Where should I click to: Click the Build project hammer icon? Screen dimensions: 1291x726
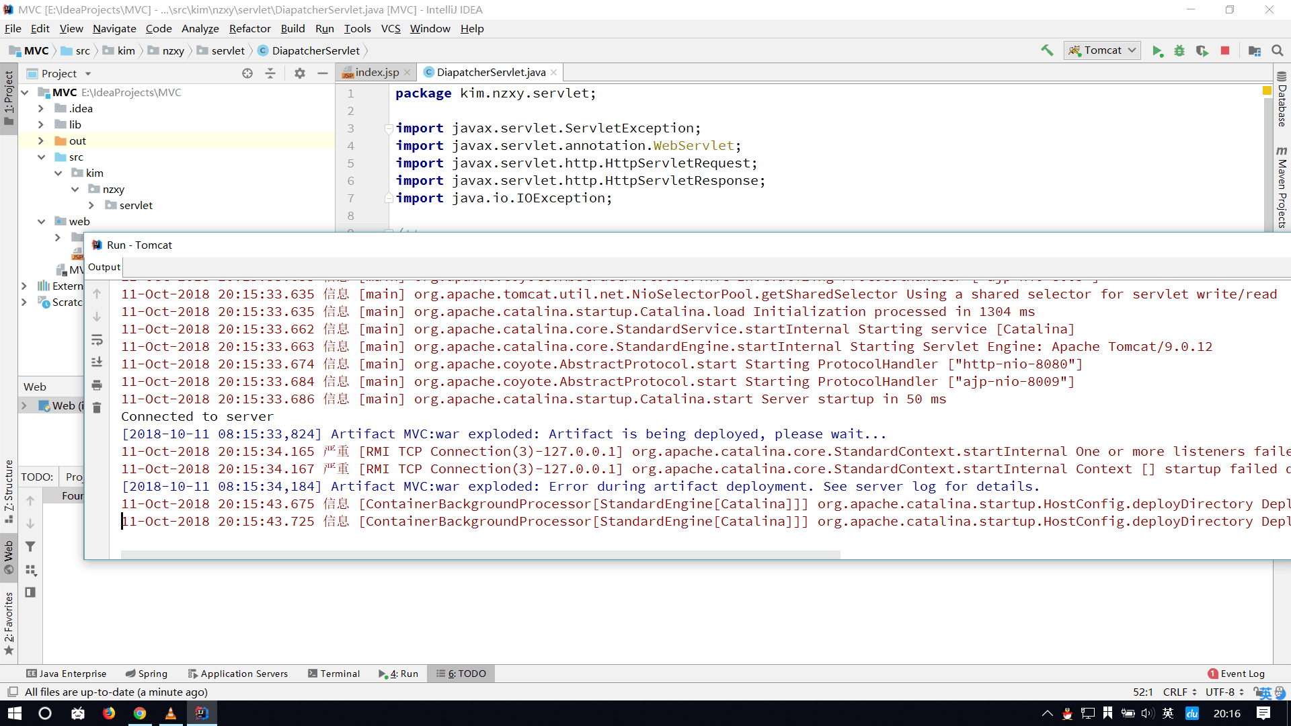coord(1047,50)
